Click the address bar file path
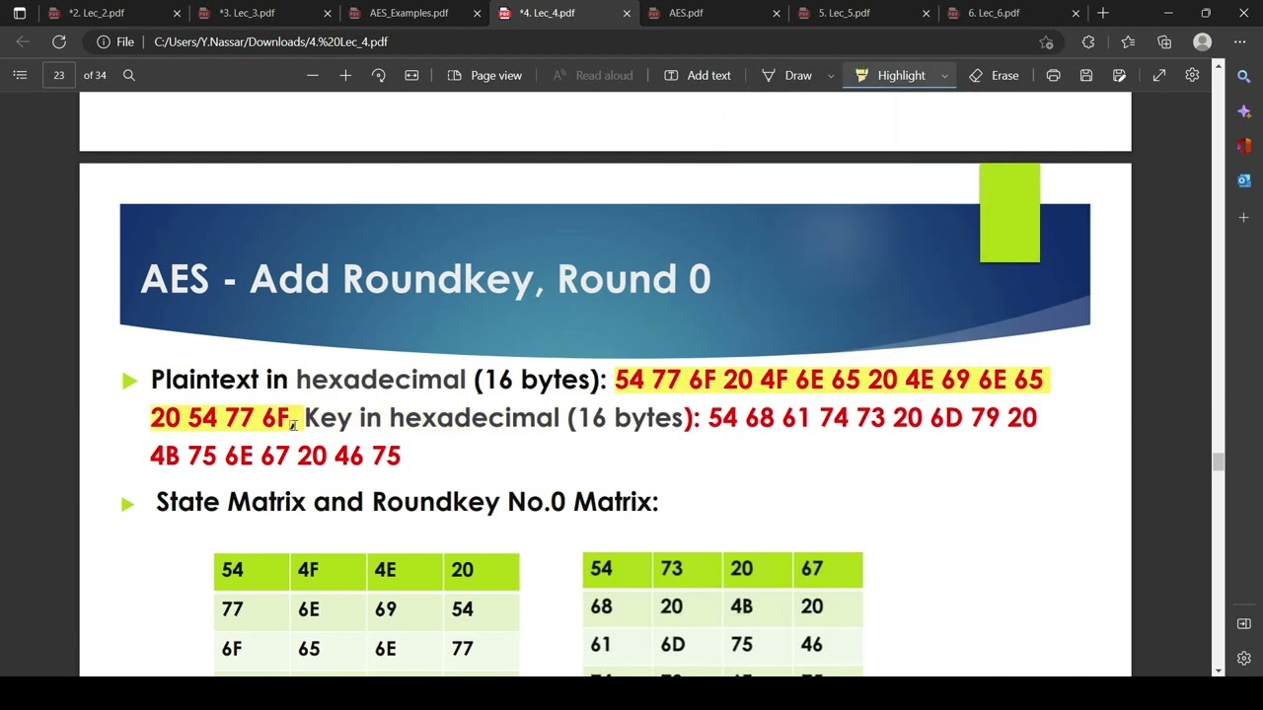 pos(271,42)
